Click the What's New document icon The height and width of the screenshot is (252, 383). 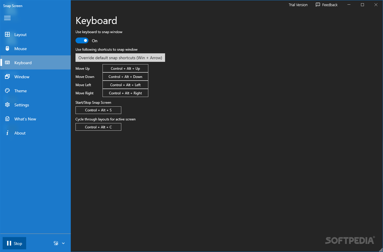click(x=7, y=119)
